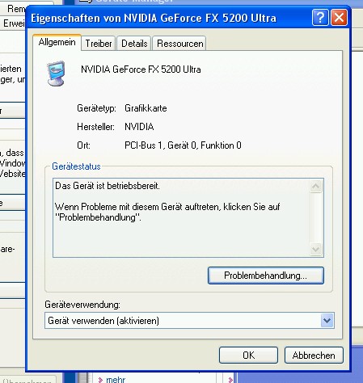Confirm with the OK button
The width and height of the screenshot is (363, 383).
(248, 356)
